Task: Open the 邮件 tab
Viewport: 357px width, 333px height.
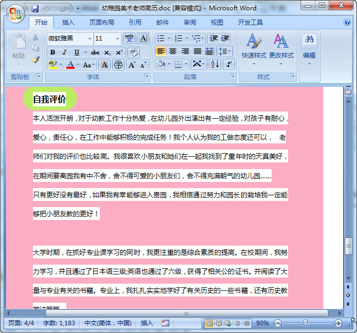Action: coord(163,22)
